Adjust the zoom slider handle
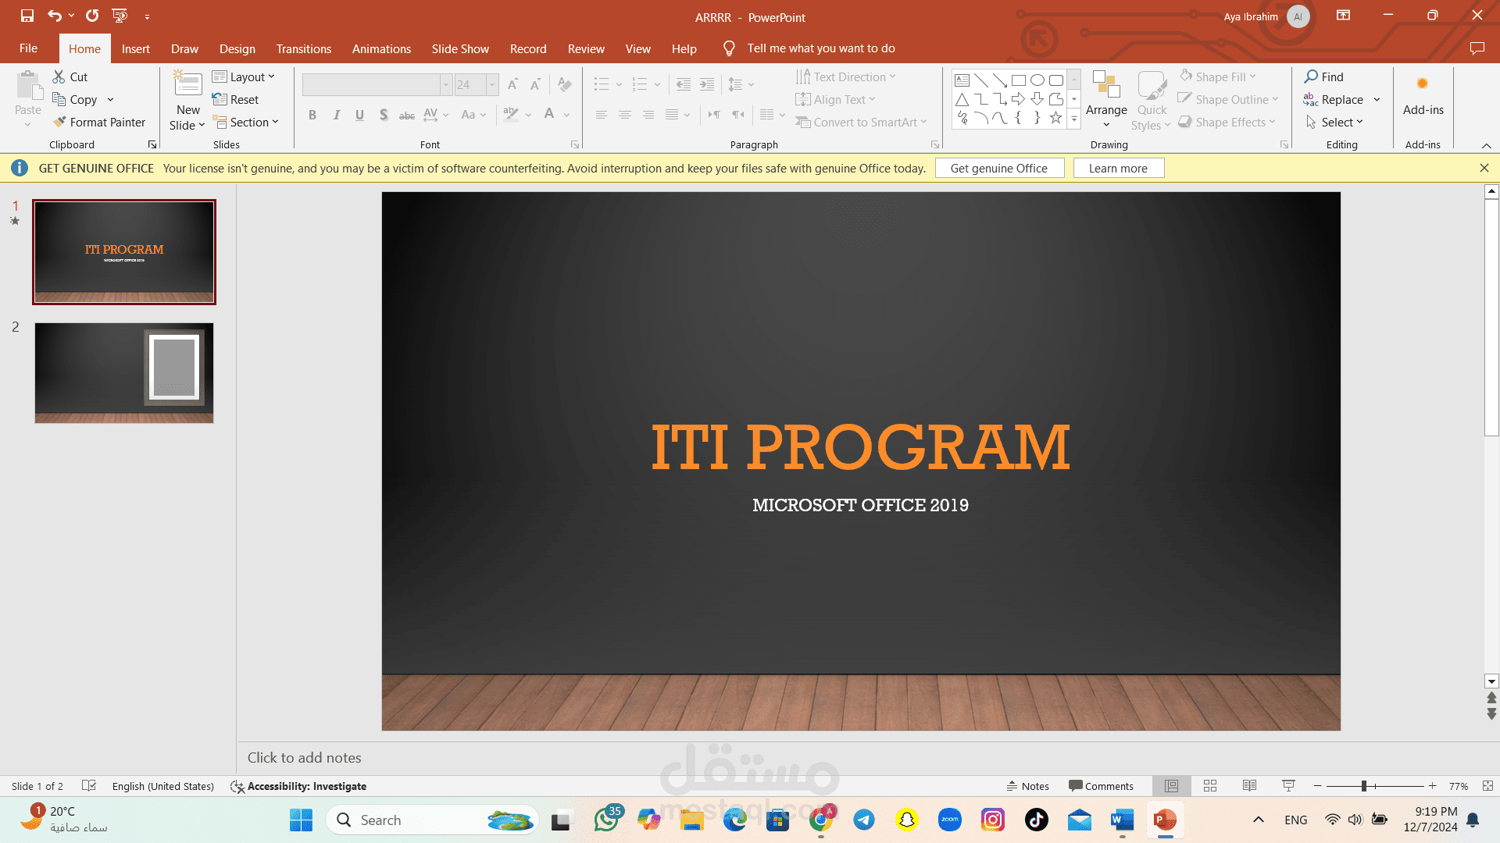The height and width of the screenshot is (843, 1500). [1364, 786]
